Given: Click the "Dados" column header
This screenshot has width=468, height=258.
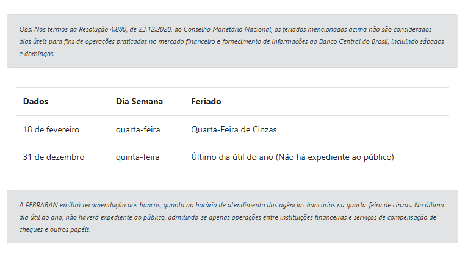Looking at the screenshot, I should 35,101.
